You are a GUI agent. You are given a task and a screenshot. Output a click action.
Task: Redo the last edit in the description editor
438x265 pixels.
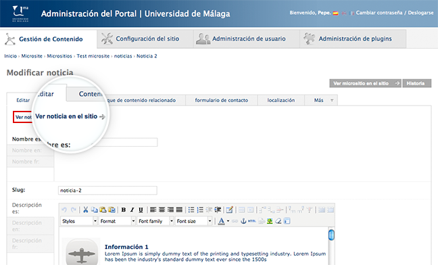tap(74, 210)
